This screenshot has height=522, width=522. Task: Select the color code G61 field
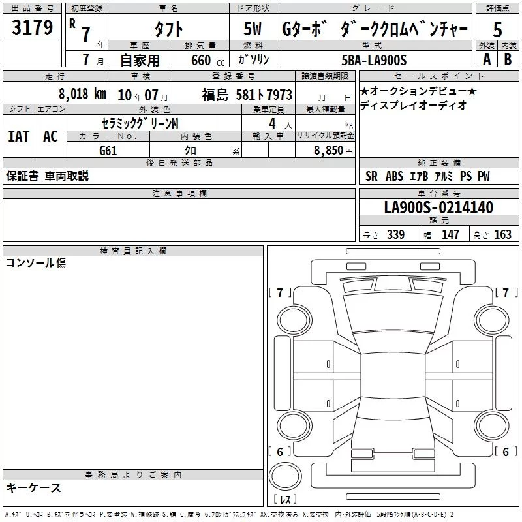(x=108, y=150)
